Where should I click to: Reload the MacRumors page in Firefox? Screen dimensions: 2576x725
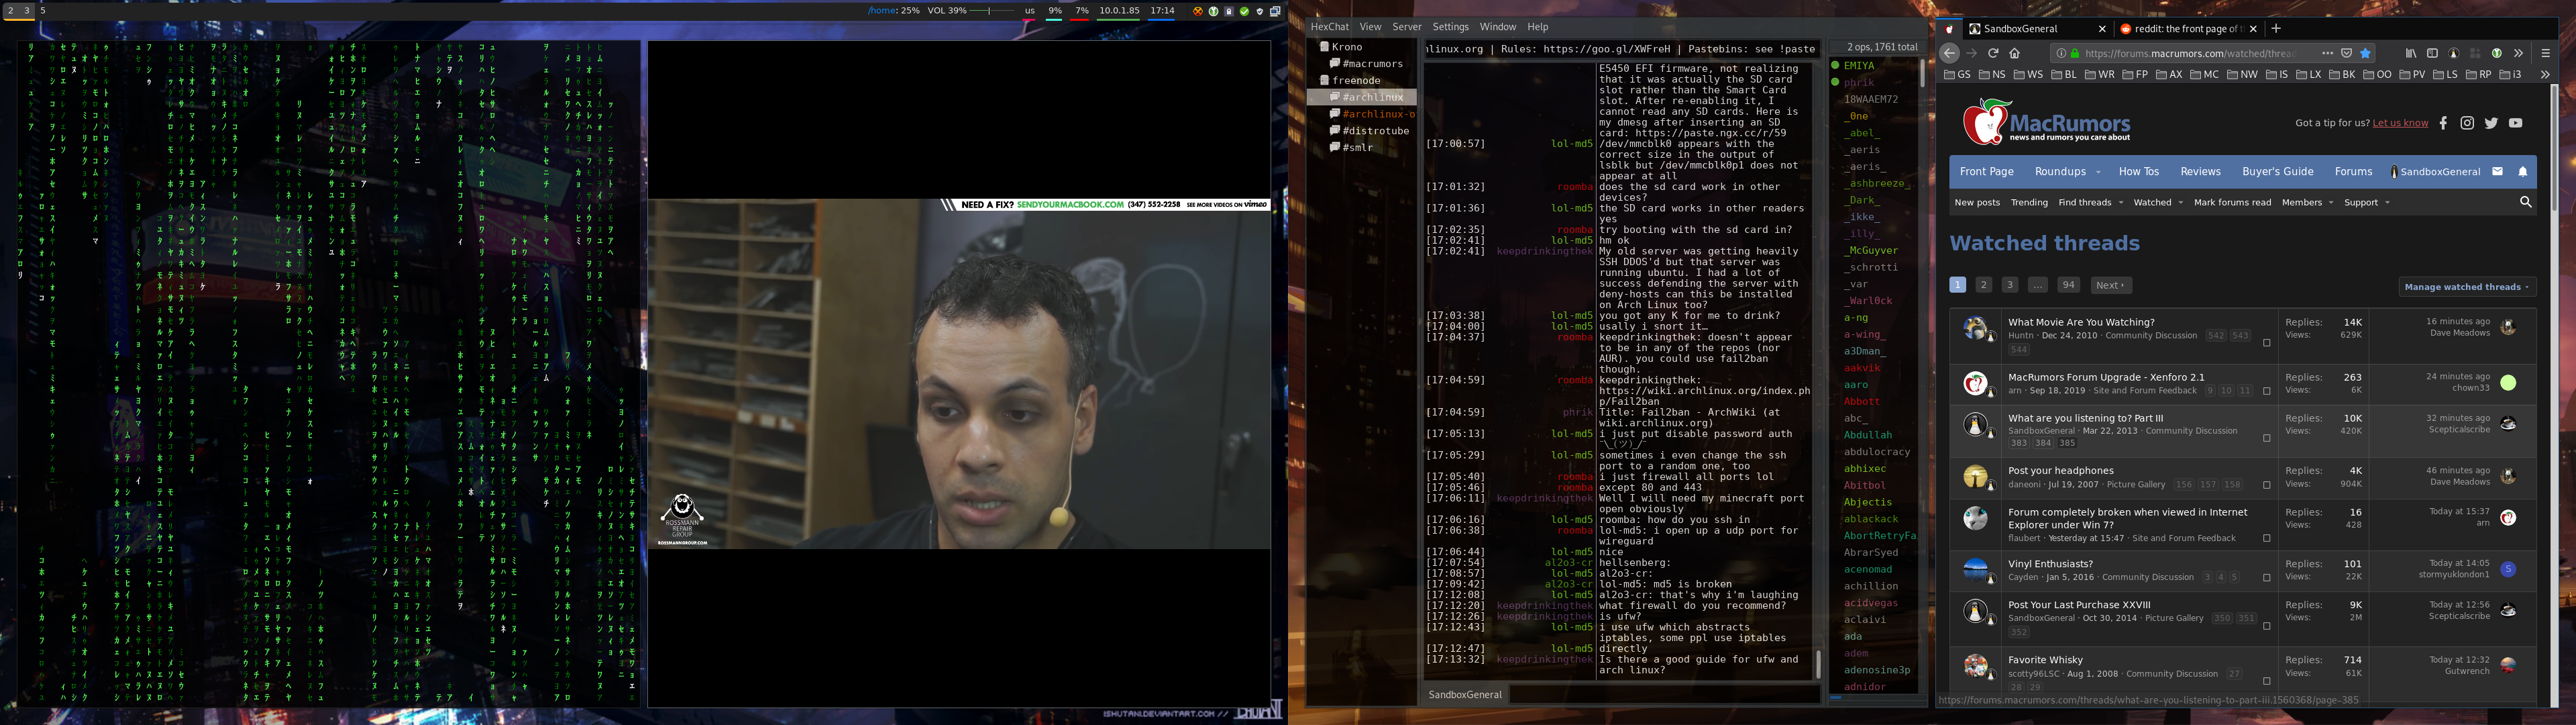tap(1993, 53)
